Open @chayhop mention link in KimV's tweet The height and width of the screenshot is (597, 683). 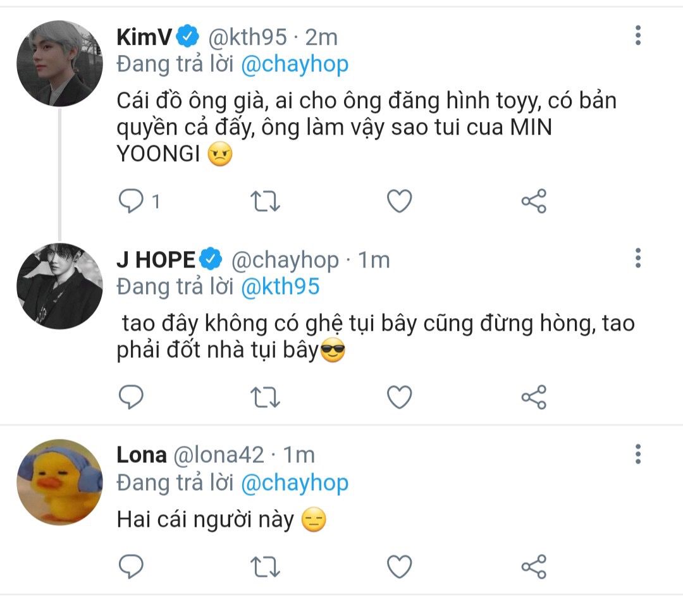(x=295, y=65)
